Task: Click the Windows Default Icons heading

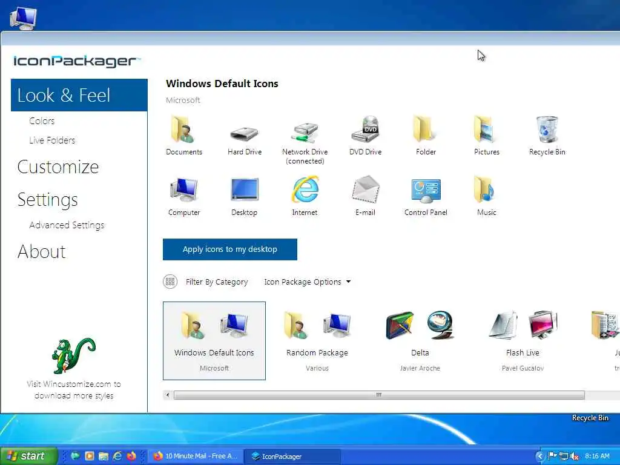Action: (222, 84)
